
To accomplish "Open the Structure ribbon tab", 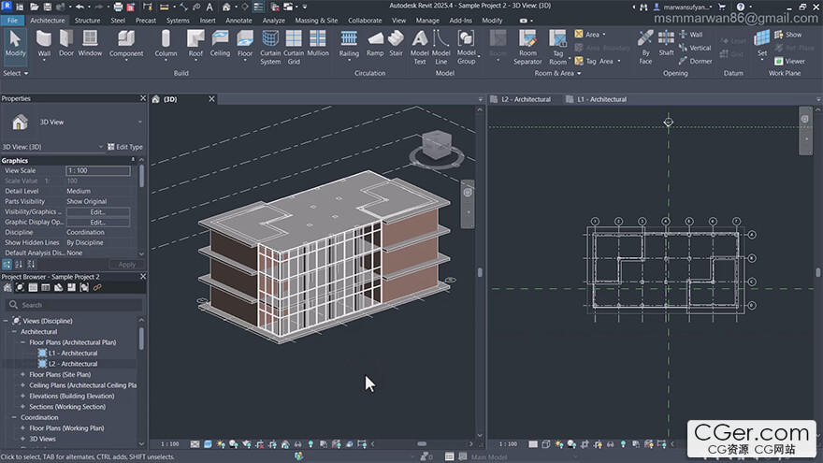I will coord(87,20).
